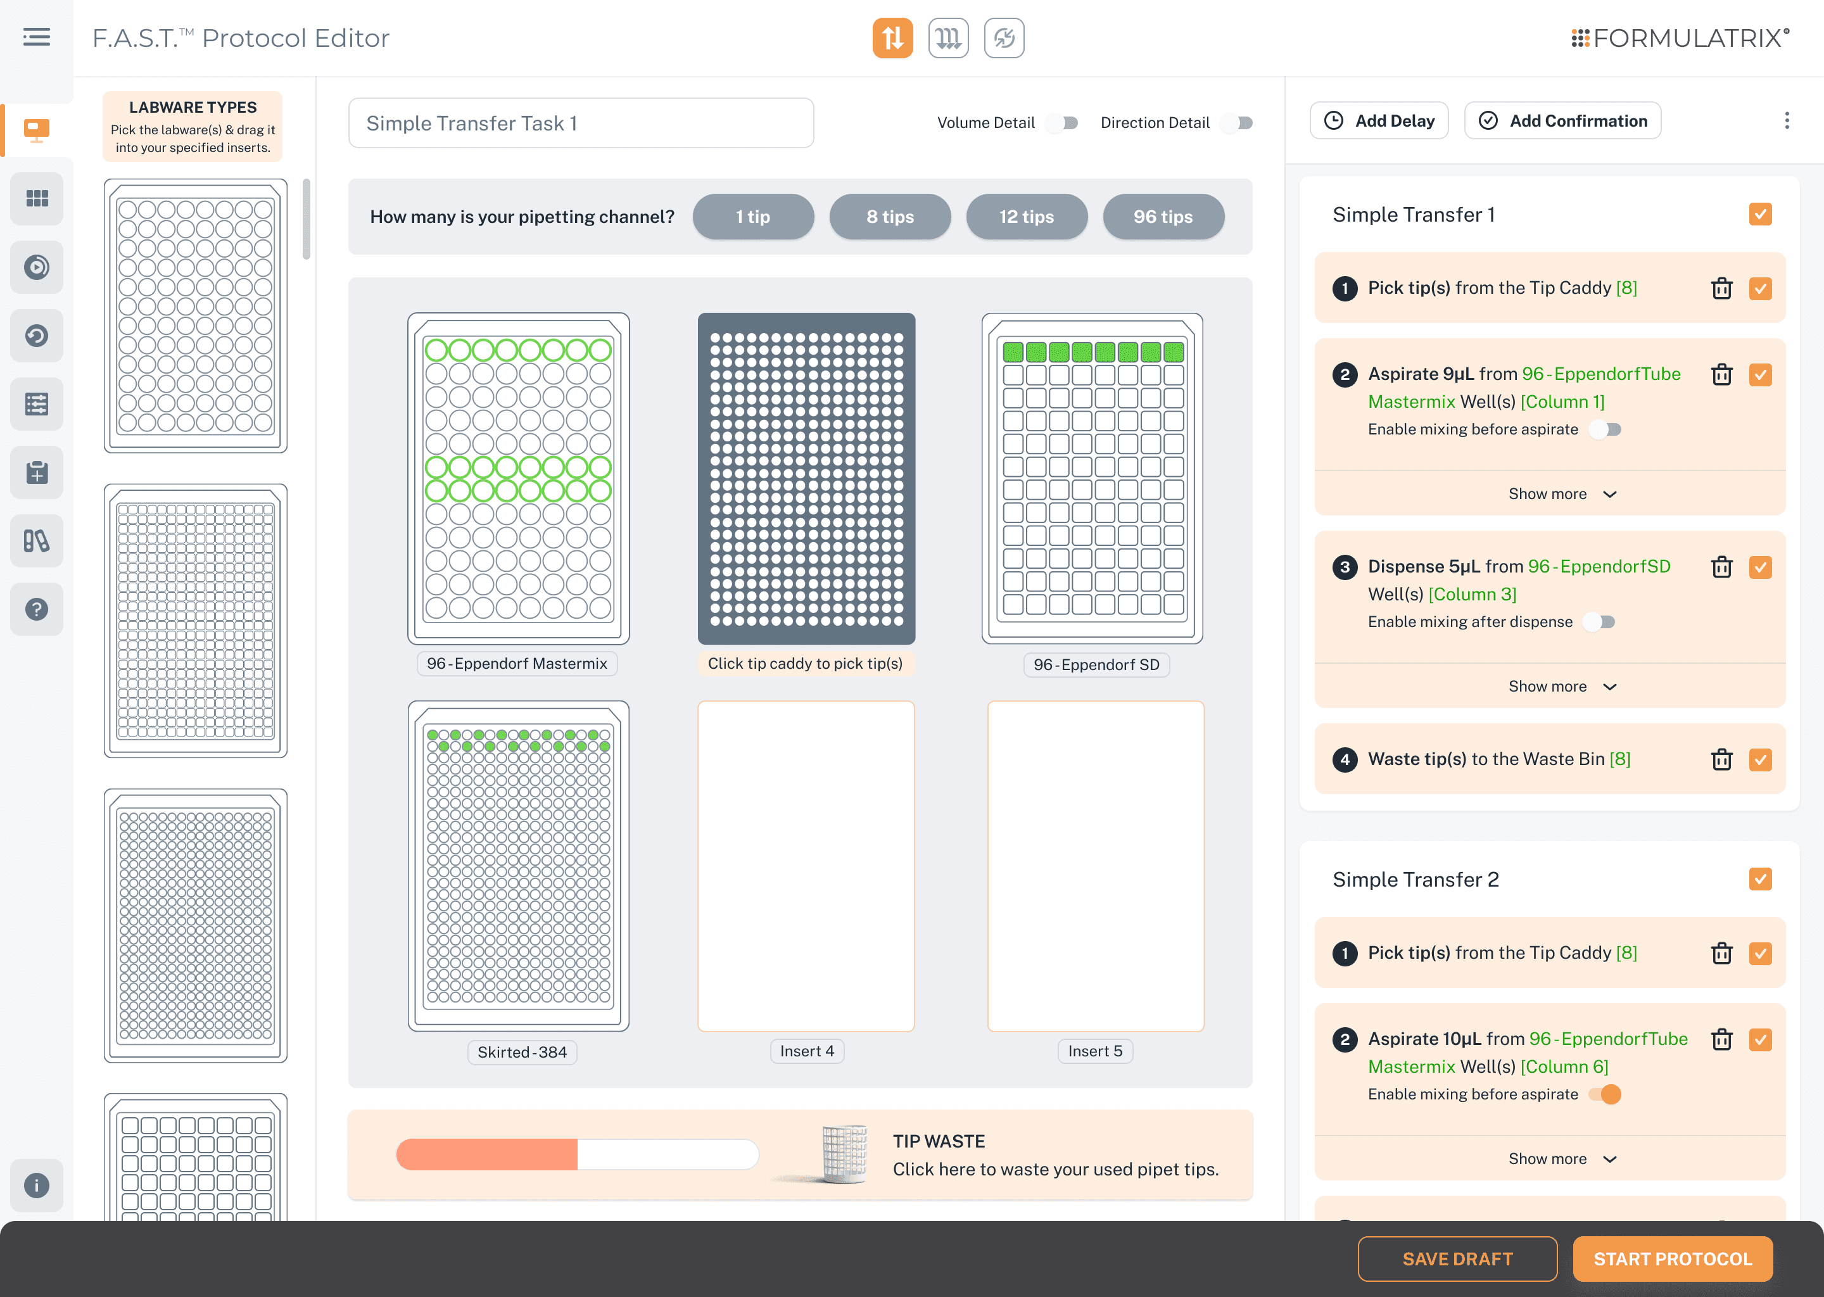Image resolution: width=1824 pixels, height=1297 pixels.
Task: Open the help question mark sidebar icon
Action: click(37, 609)
